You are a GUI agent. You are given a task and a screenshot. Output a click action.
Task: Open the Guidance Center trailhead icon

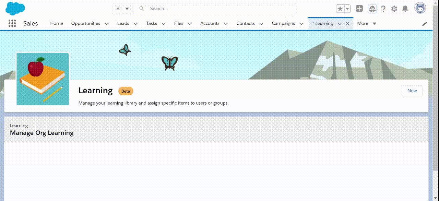[x=372, y=9]
